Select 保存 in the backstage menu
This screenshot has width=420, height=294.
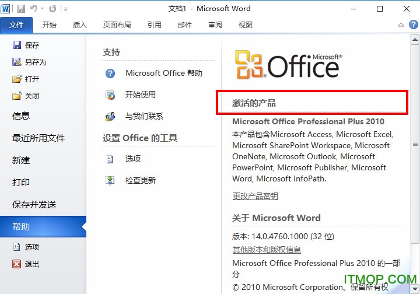tap(32, 45)
